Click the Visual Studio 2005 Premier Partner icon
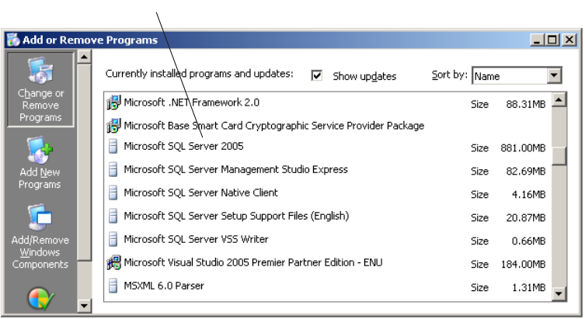This screenshot has width=585, height=319. pyautogui.click(x=113, y=263)
